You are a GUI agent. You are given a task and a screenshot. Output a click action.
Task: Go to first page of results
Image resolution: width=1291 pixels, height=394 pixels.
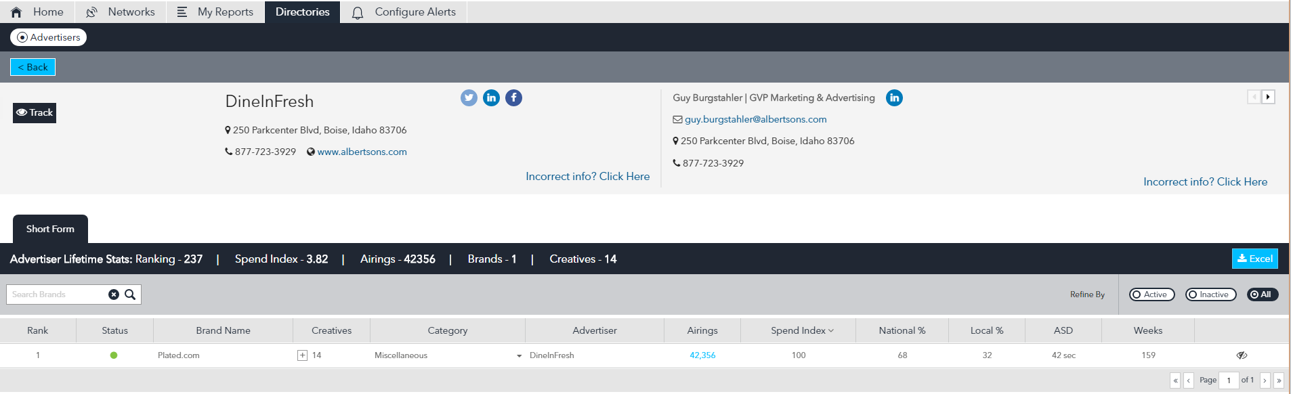(1175, 380)
